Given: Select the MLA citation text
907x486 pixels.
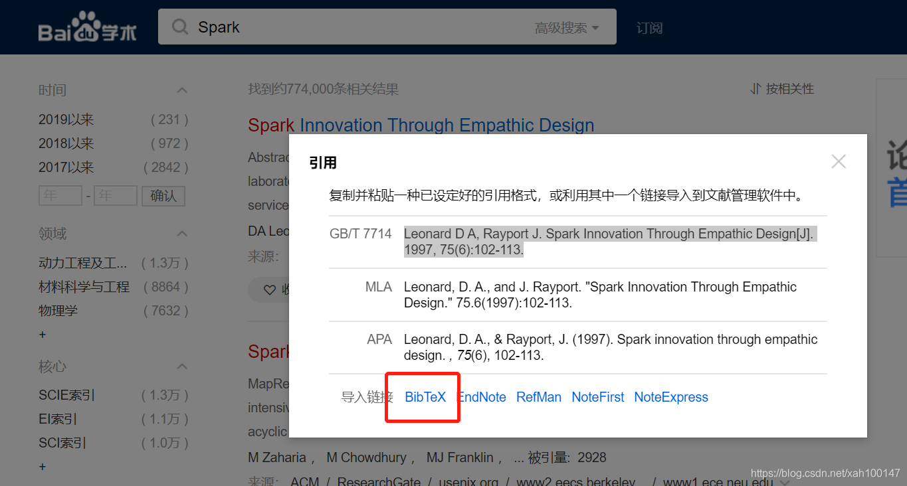Looking at the screenshot, I should click(600, 295).
